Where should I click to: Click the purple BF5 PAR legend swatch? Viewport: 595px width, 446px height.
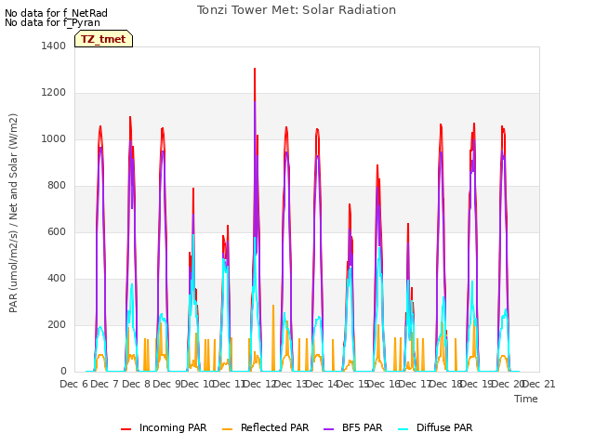(x=328, y=428)
